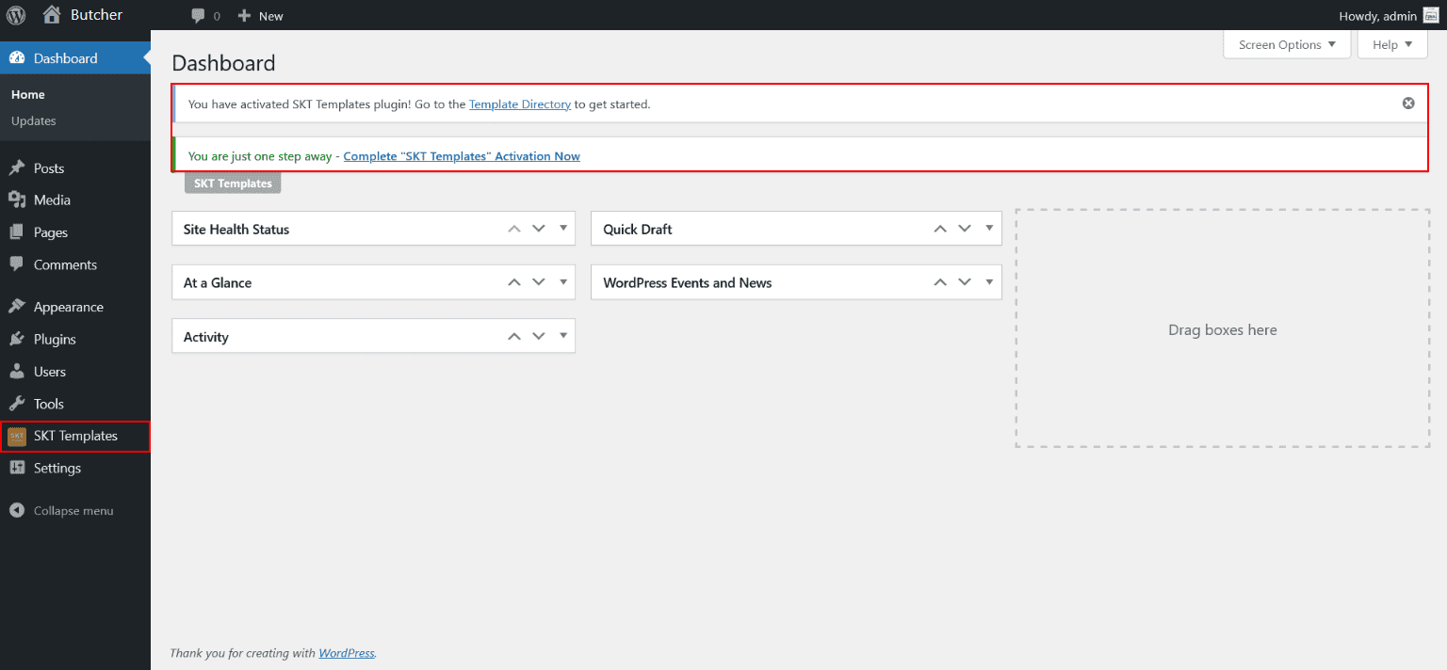Click the Drag boxes here area
1447x670 pixels.
[x=1223, y=328]
